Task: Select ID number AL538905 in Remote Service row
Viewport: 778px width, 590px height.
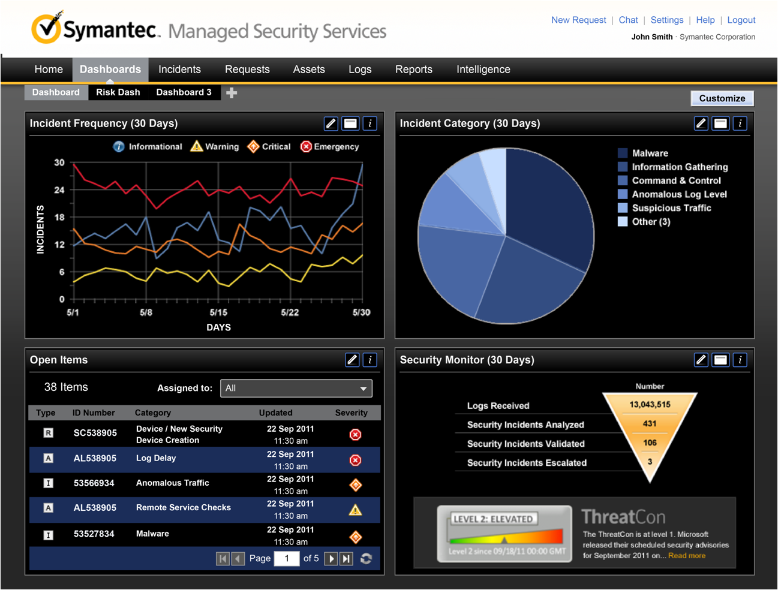Action: point(95,508)
